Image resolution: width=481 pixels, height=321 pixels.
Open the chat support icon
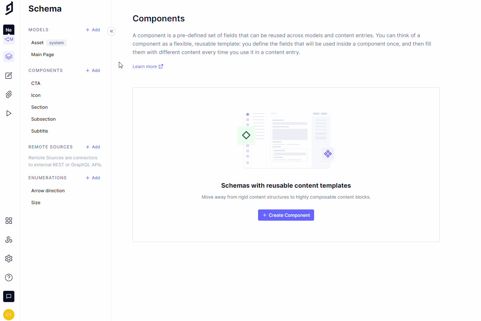click(x=9, y=296)
